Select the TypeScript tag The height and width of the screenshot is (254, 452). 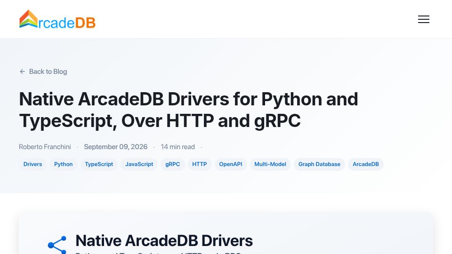pyautogui.click(x=99, y=164)
